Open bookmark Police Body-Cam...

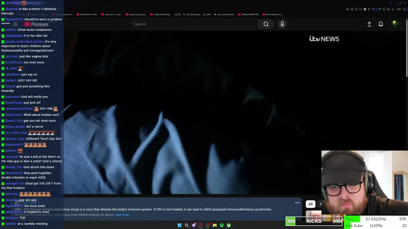(x=273, y=14)
